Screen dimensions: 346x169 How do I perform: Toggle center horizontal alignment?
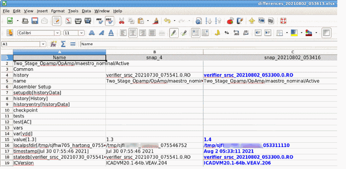pos(133,33)
